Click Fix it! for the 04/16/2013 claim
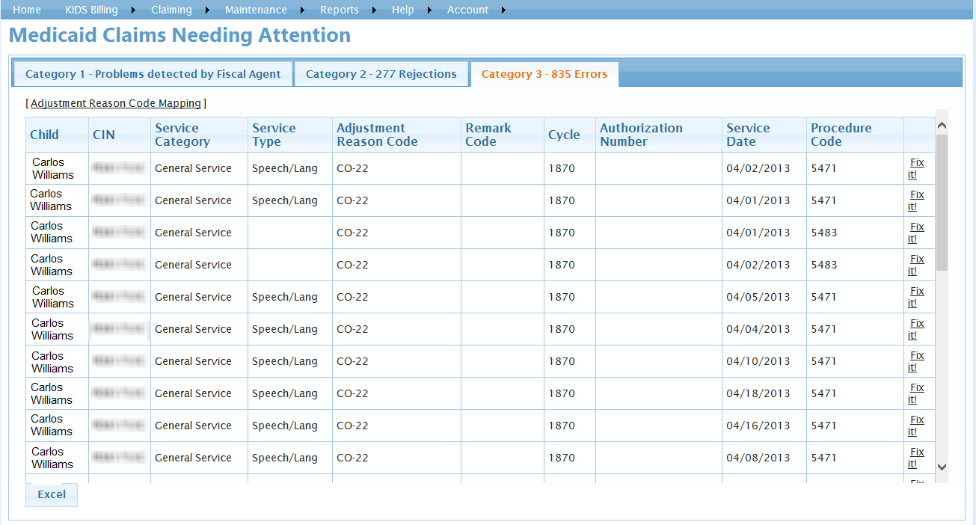Image resolution: width=976 pixels, height=525 pixels. [x=916, y=426]
